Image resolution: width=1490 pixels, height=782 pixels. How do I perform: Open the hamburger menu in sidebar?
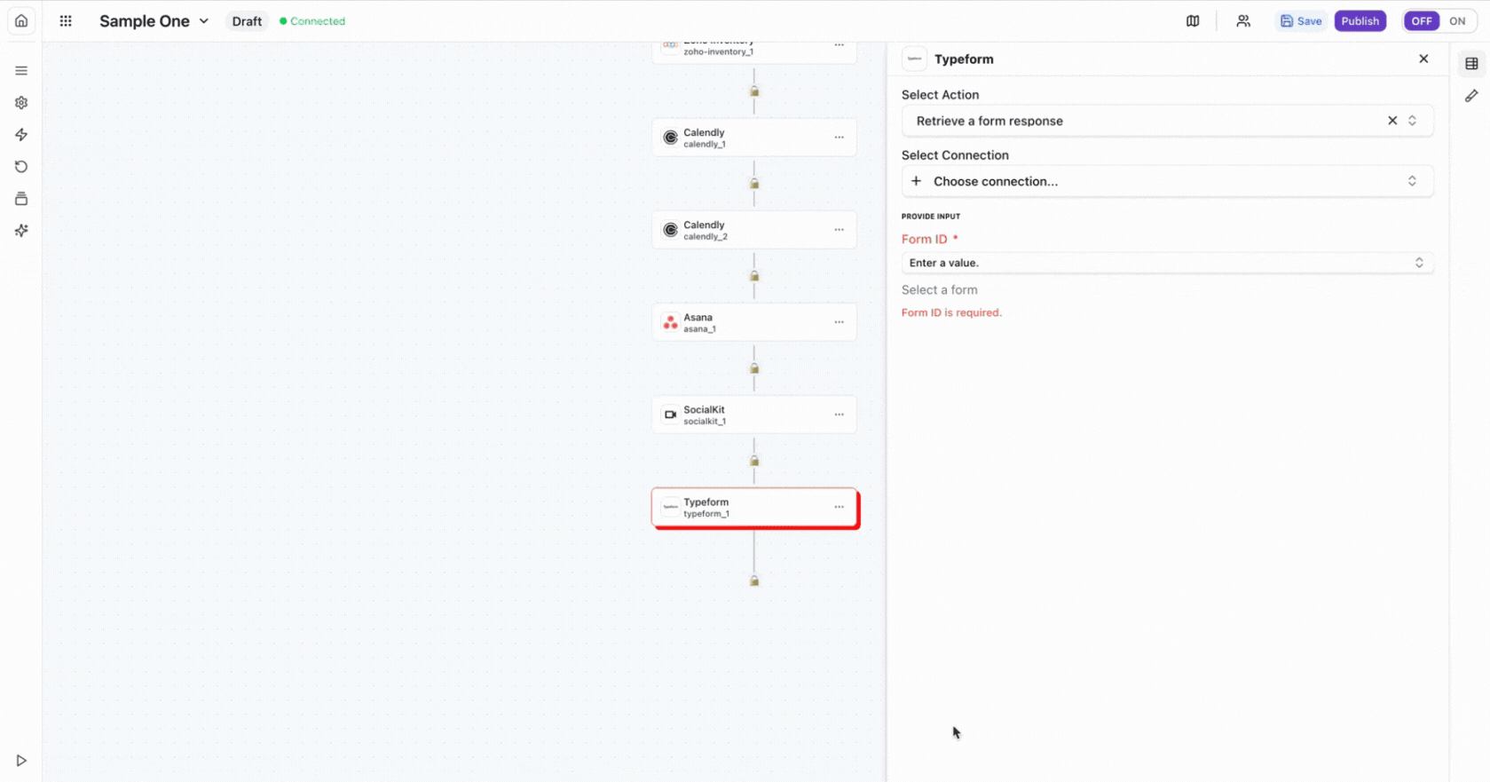pyautogui.click(x=21, y=71)
